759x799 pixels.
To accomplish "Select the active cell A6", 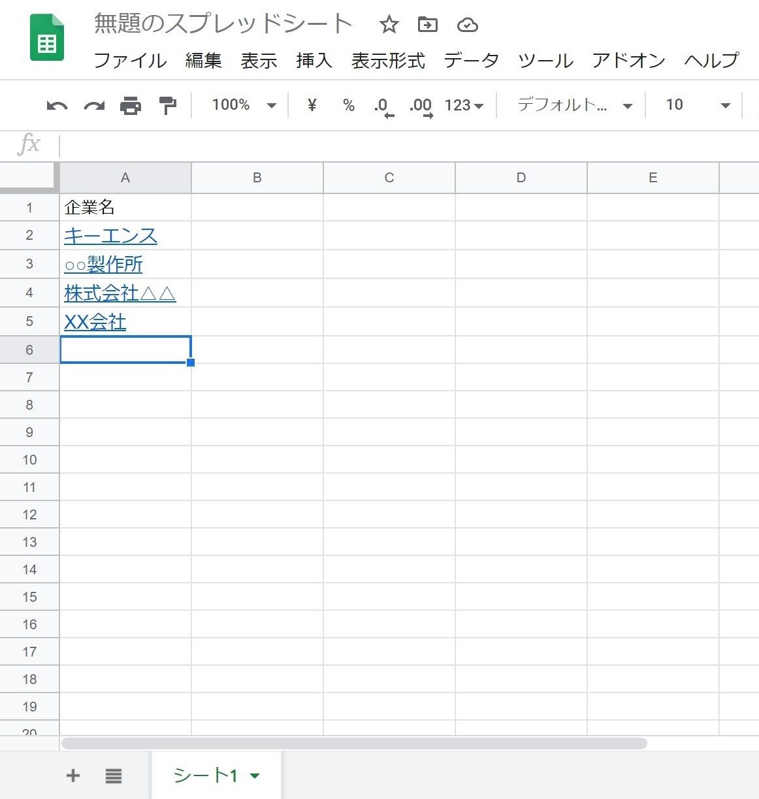I will click(125, 350).
